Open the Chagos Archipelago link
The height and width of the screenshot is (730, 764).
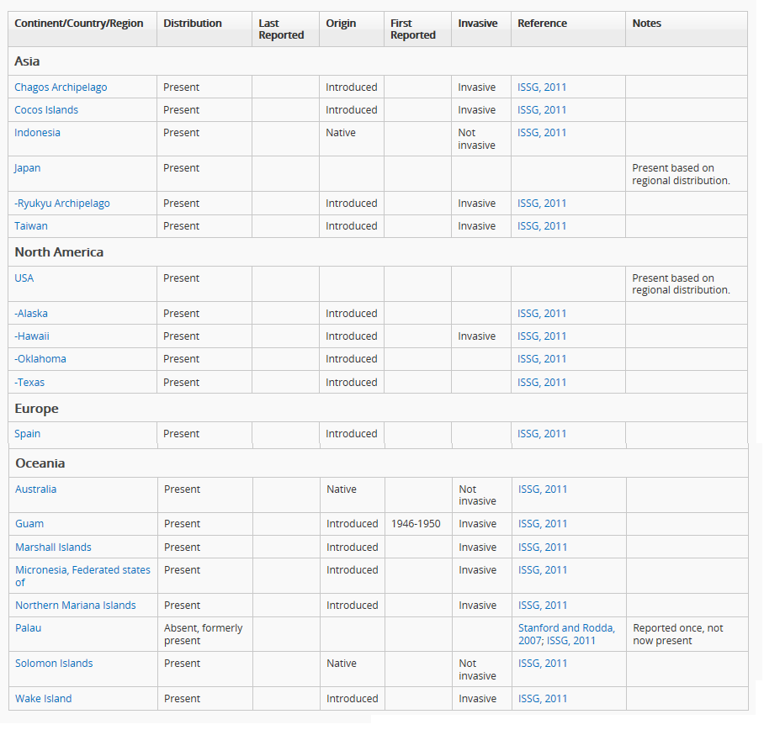coord(61,87)
